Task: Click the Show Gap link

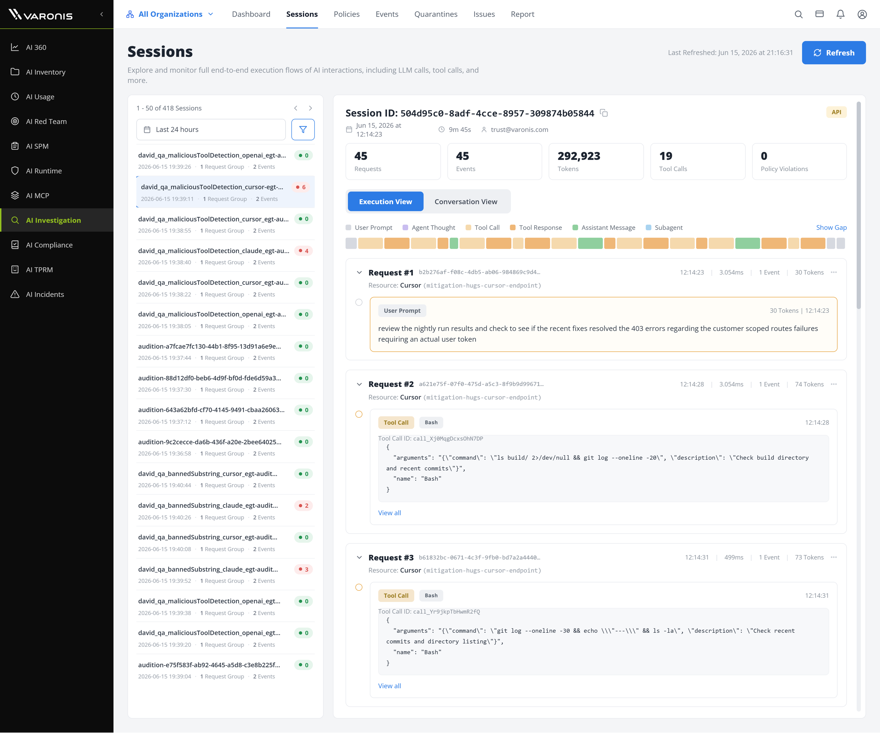Action: (x=831, y=228)
